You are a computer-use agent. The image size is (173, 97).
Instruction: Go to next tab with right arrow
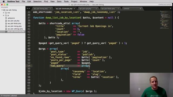(29, 8)
